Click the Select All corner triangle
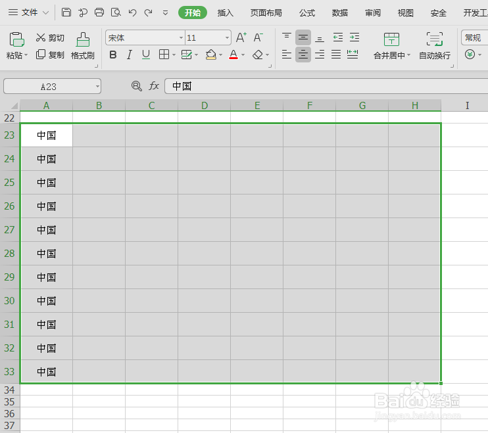The width and height of the screenshot is (488, 433). 14,106
